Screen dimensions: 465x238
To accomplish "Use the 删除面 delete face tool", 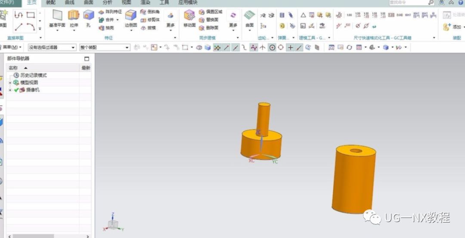I will [x=208, y=28].
